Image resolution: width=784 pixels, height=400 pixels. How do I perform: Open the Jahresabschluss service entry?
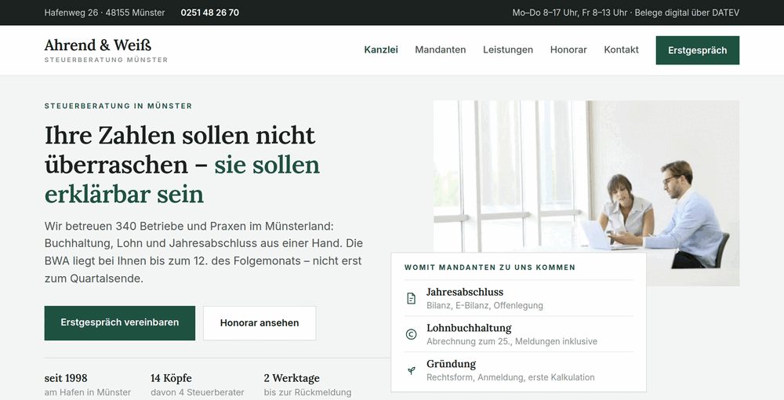point(518,298)
